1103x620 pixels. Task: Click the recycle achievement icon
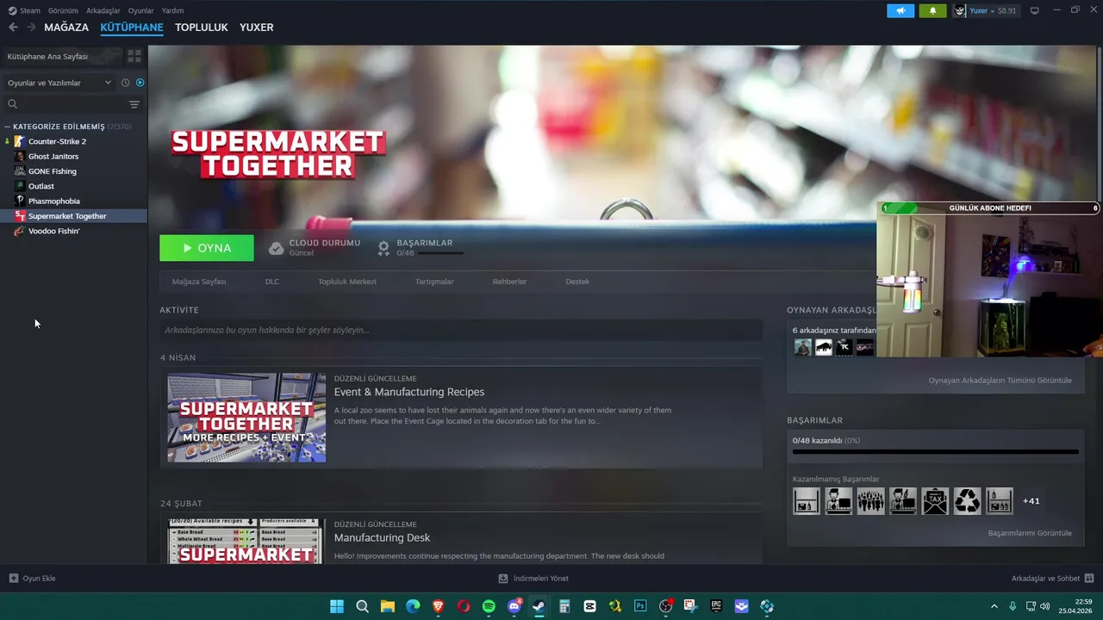[x=967, y=501]
